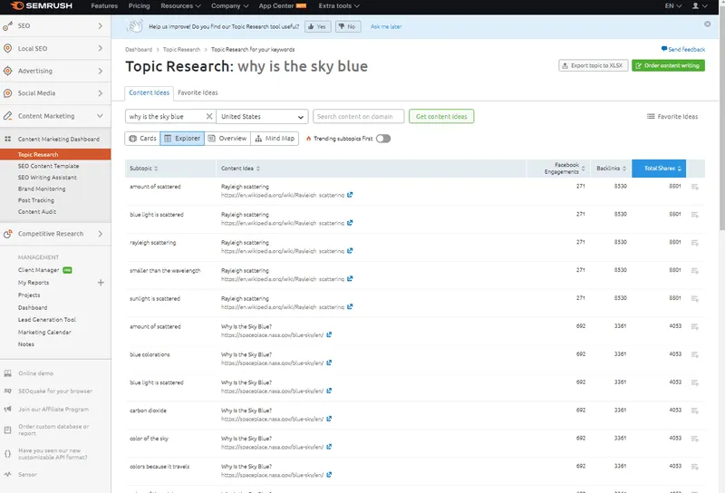
Task: Add 'sunlight is scattered' row to favorites
Action: click(694, 299)
